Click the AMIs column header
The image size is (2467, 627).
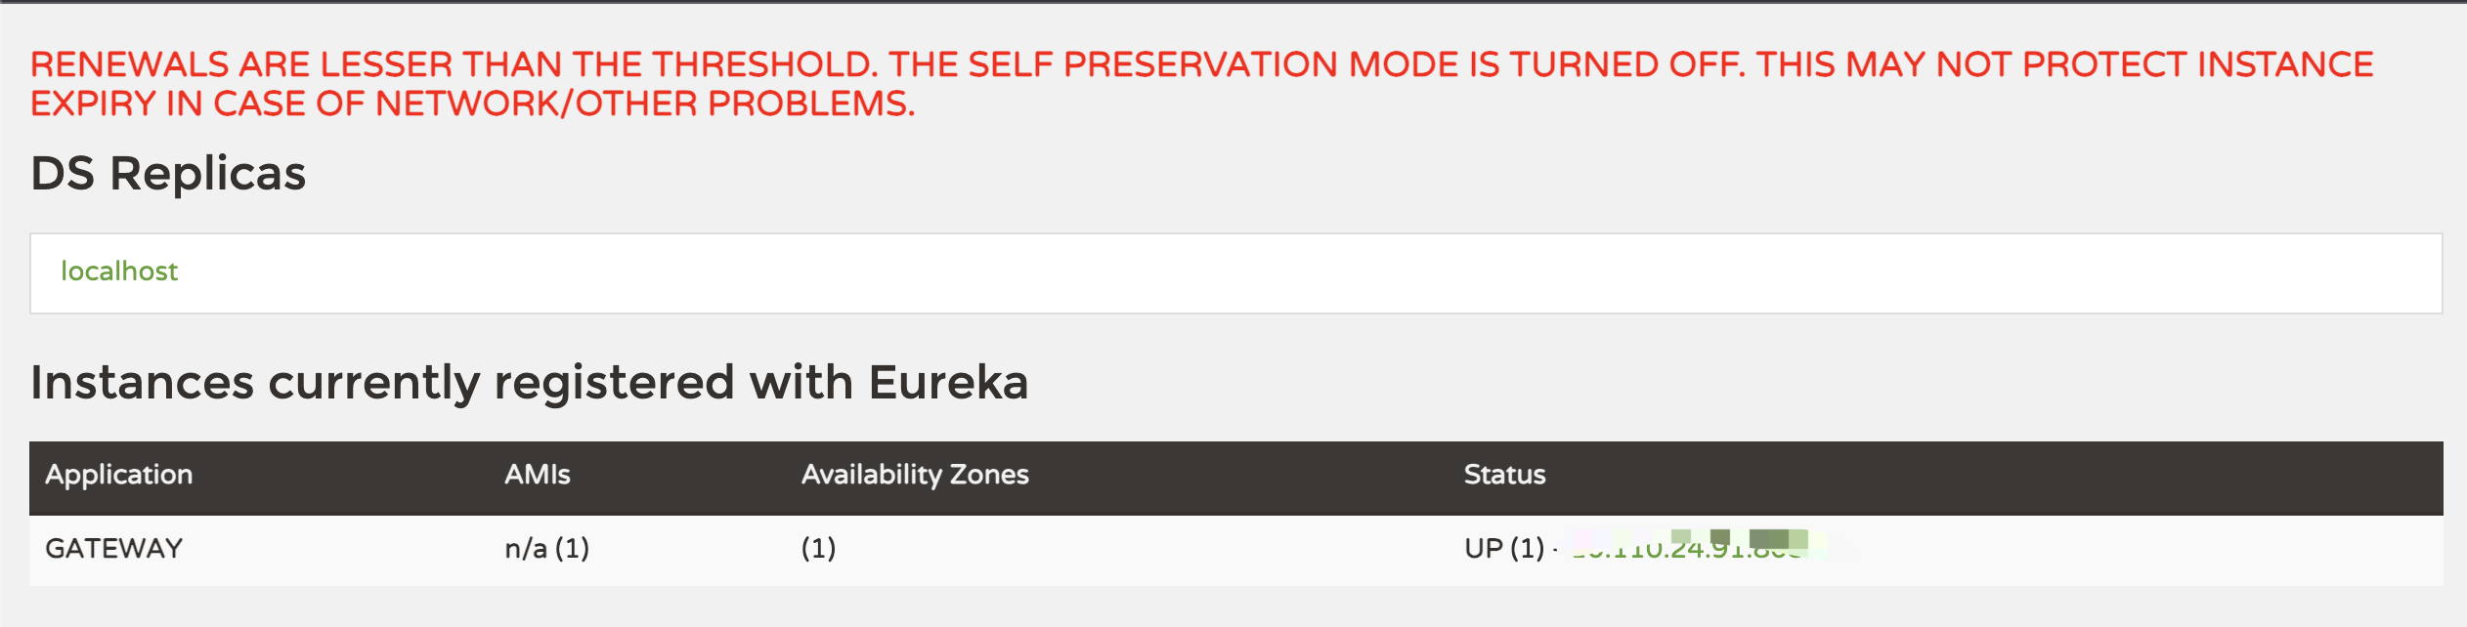(537, 475)
